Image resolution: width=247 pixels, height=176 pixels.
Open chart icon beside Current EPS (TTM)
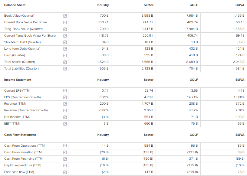tap(65, 91)
